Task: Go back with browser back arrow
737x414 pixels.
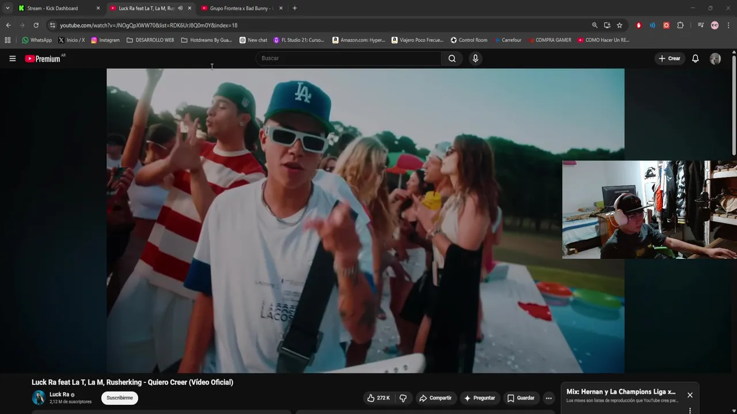Action: 8,25
